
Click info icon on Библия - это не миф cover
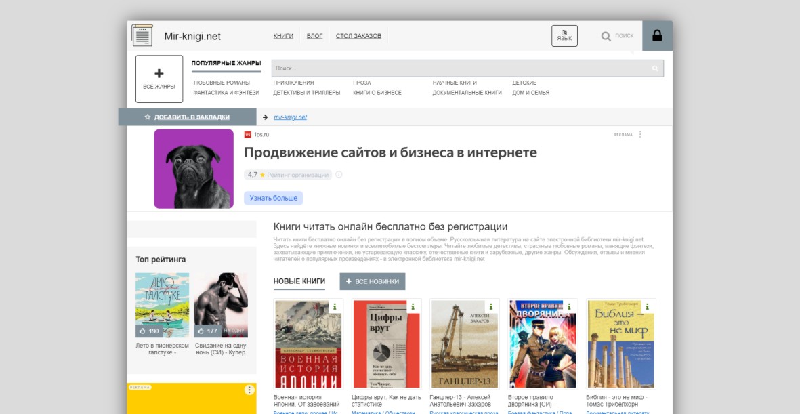point(647,307)
